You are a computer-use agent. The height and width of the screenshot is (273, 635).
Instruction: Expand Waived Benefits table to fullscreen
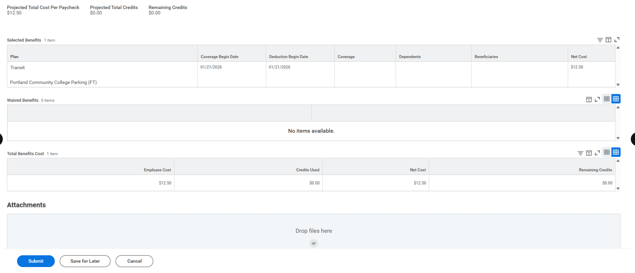tap(597, 100)
